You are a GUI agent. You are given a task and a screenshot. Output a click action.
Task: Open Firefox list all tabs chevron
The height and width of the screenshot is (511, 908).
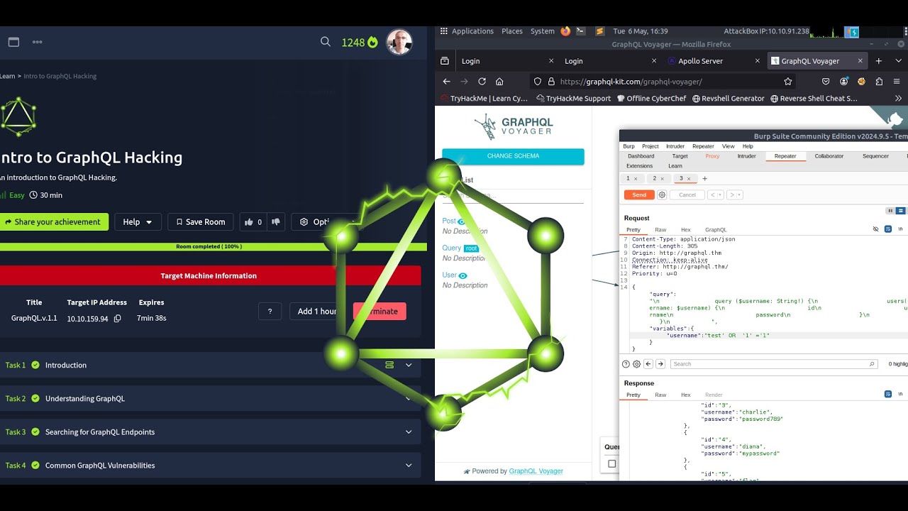tap(898, 61)
